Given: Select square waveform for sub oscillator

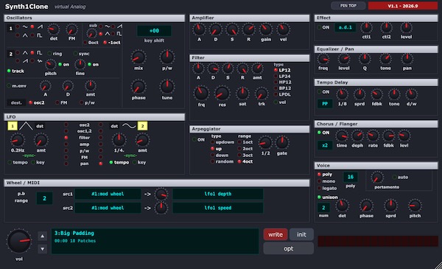Looking at the screenshot, I should point(113,34).
